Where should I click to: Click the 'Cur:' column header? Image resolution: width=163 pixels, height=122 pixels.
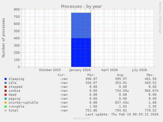pyautogui.click(x=62, y=75)
